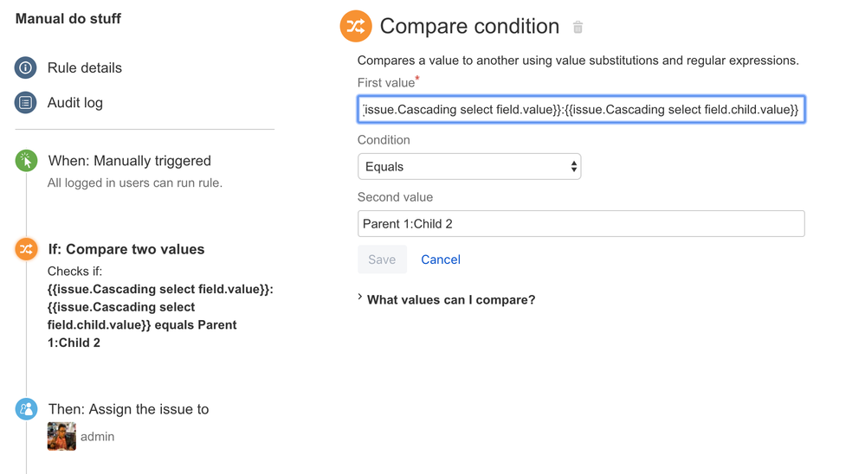Screen dimensions: 865x474
Task: Click the 'Manual do stuff' rule title
Action: [x=68, y=19]
